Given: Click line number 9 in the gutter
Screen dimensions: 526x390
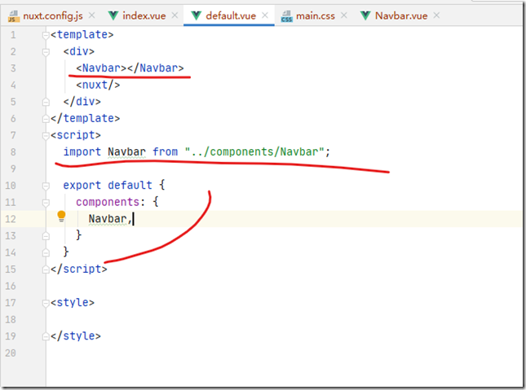Looking at the screenshot, I should [x=13, y=169].
